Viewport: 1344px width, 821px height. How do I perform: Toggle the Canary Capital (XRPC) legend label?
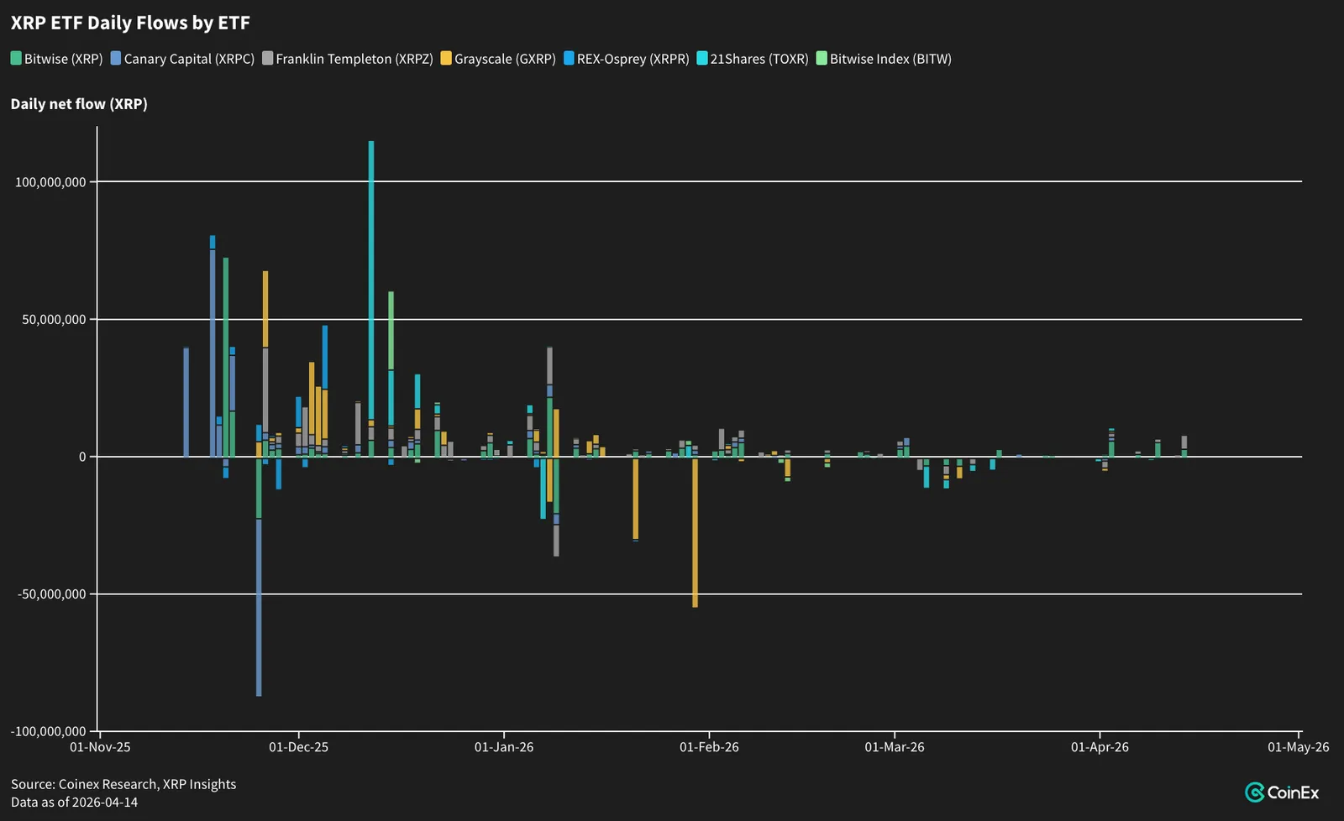[x=189, y=59]
